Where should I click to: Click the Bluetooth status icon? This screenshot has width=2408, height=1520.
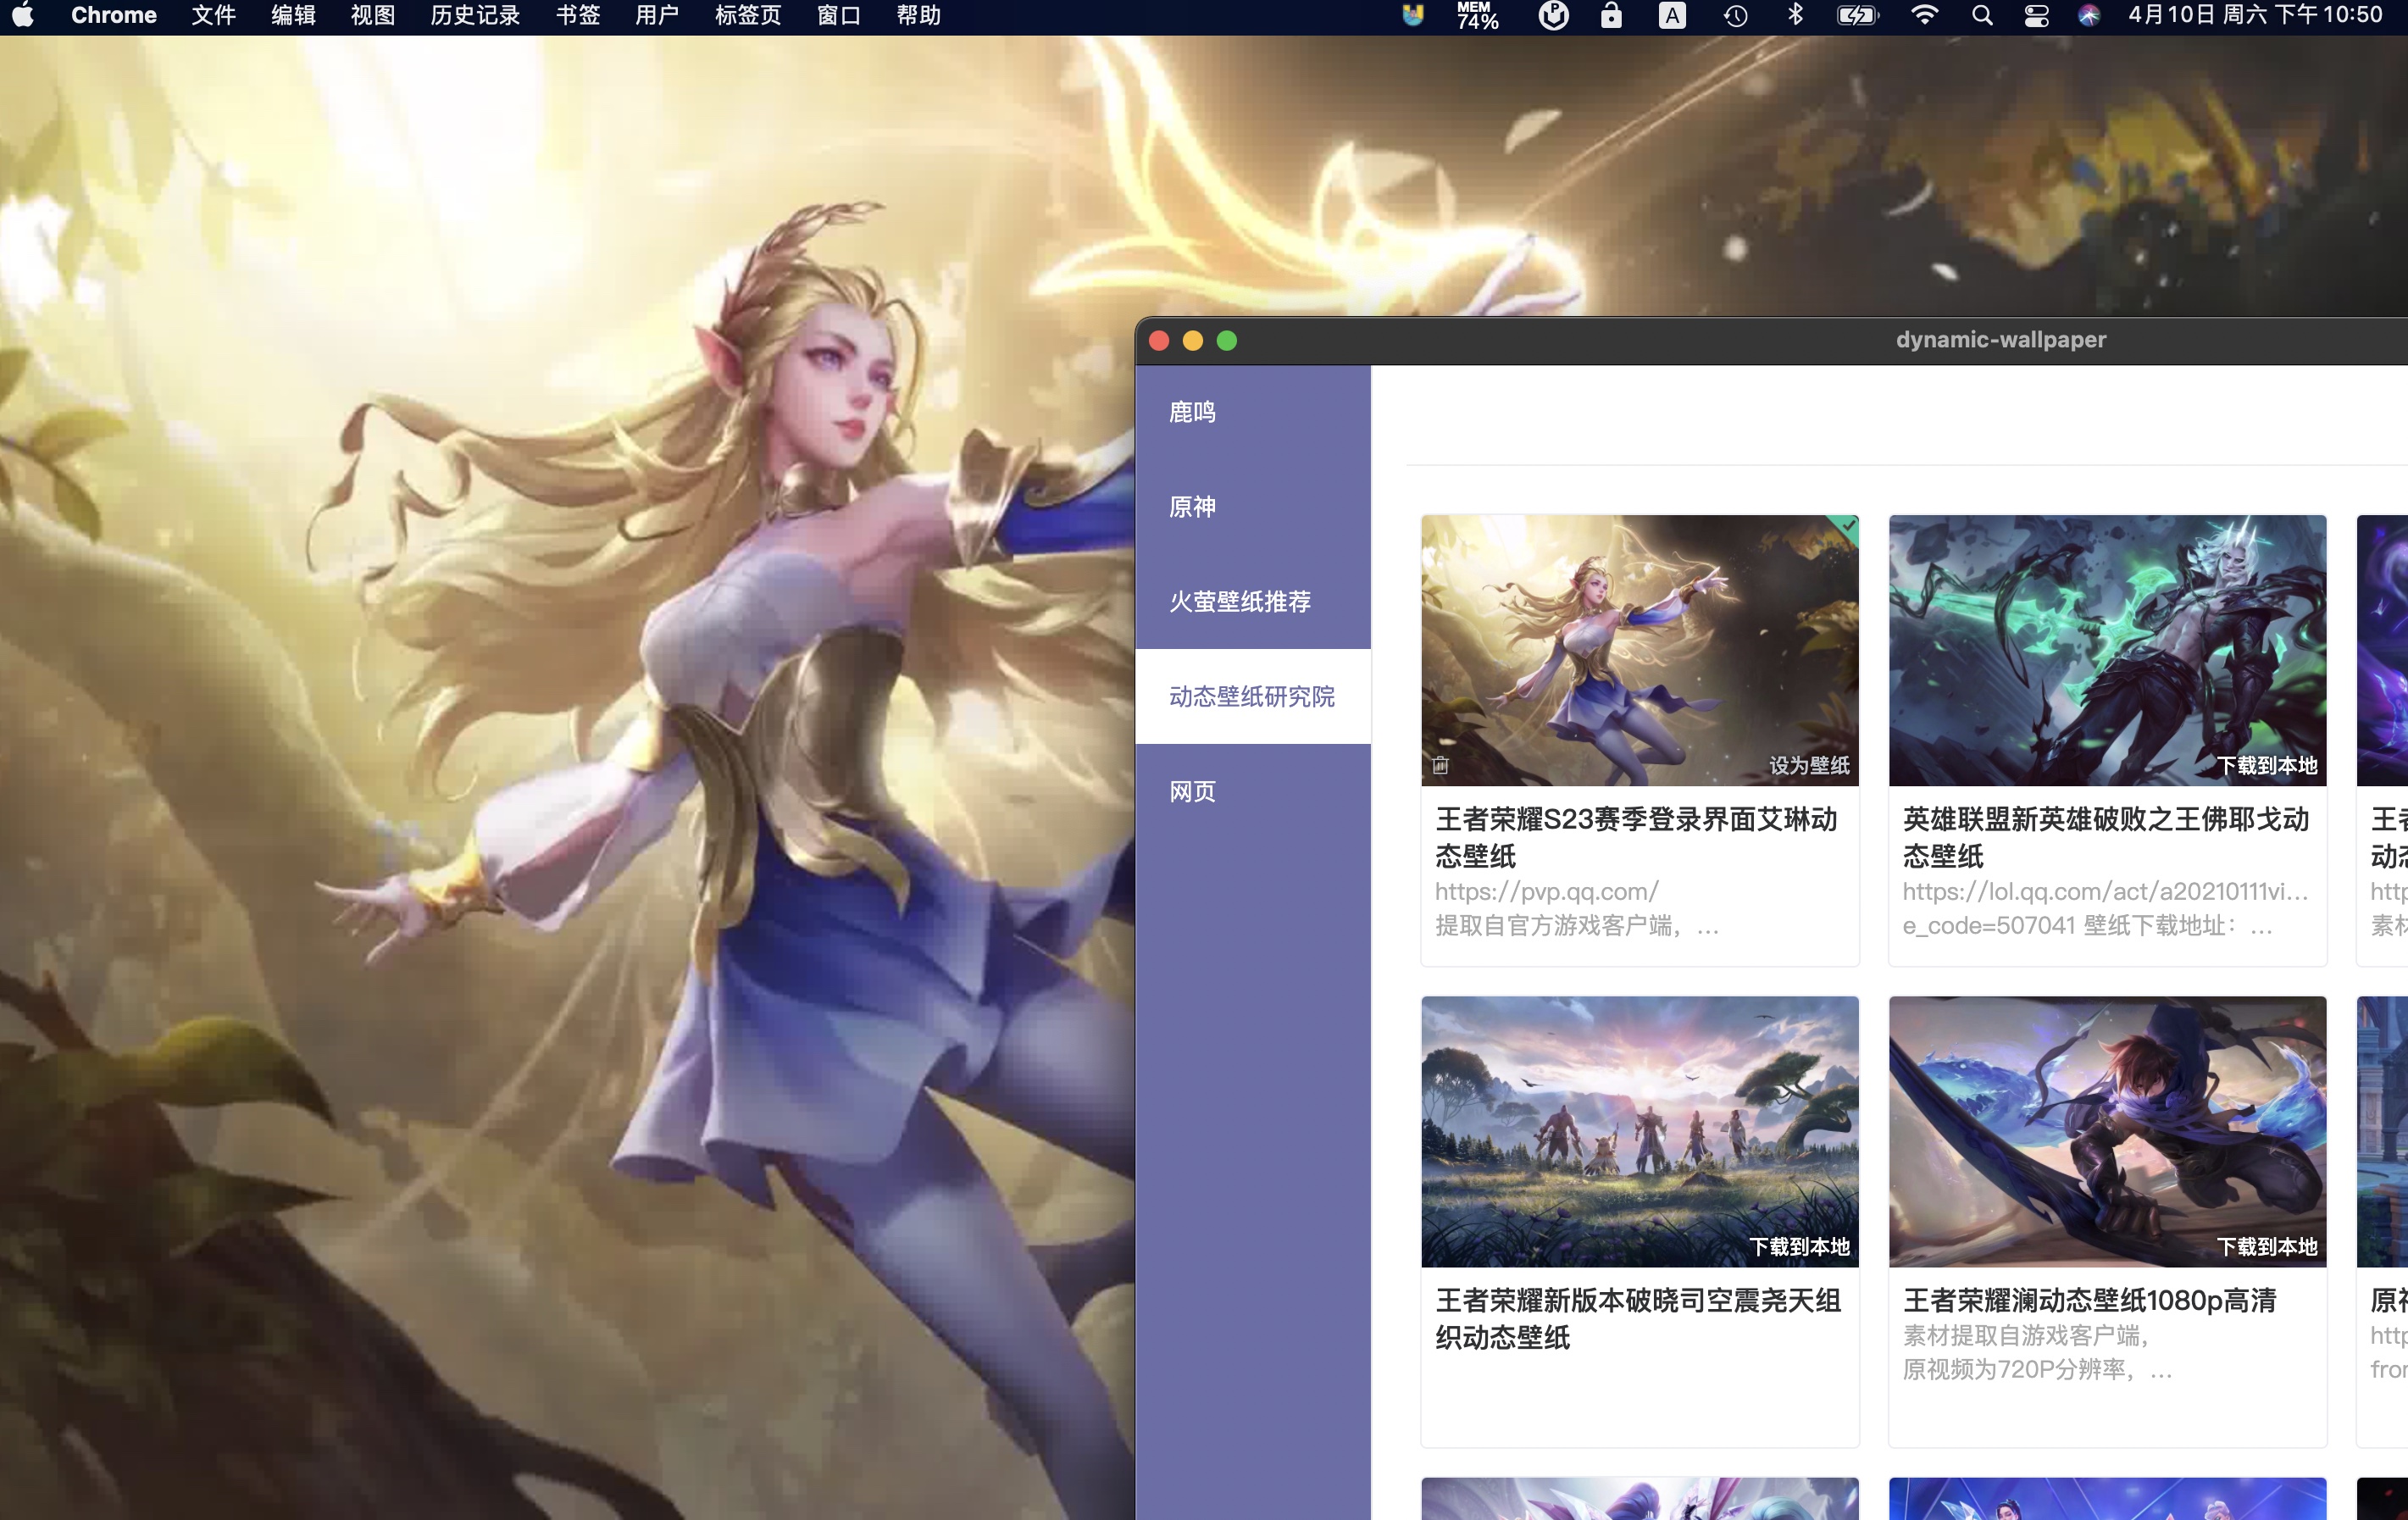point(1795,15)
